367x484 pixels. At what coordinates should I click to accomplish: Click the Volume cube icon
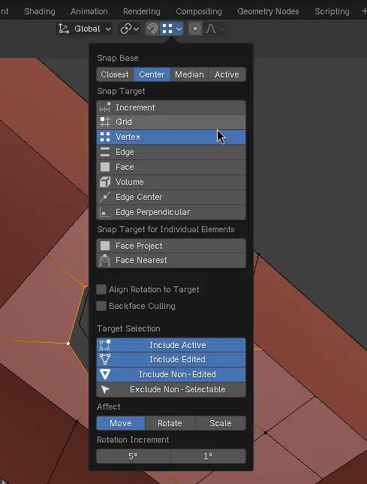[x=105, y=182]
